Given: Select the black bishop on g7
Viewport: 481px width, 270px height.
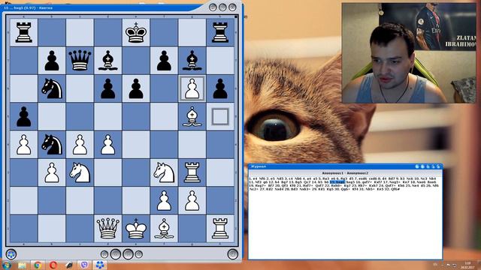Looking at the screenshot, I should pos(192,60).
